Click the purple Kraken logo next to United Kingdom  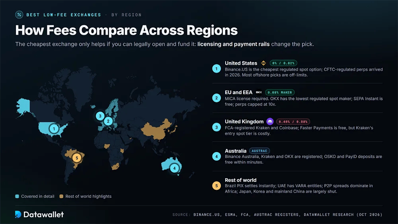pos(270,121)
